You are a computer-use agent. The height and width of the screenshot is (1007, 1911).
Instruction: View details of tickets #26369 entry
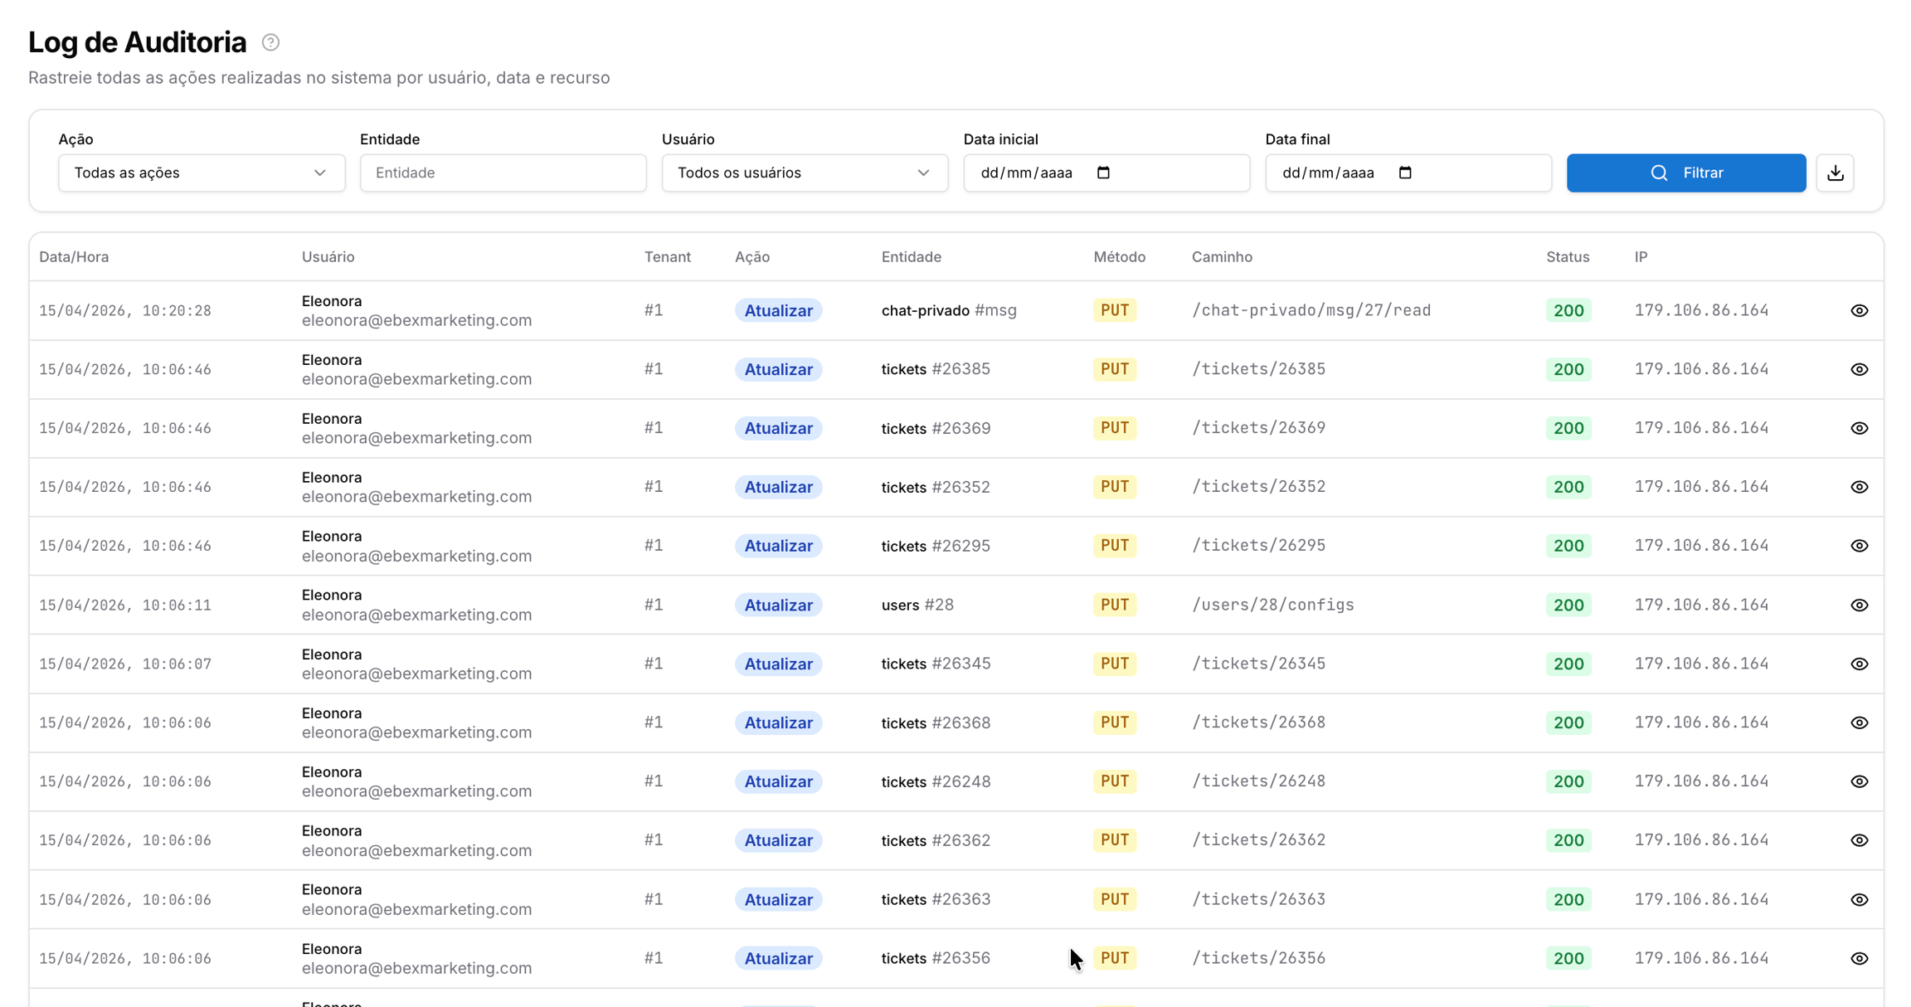[x=1859, y=428]
